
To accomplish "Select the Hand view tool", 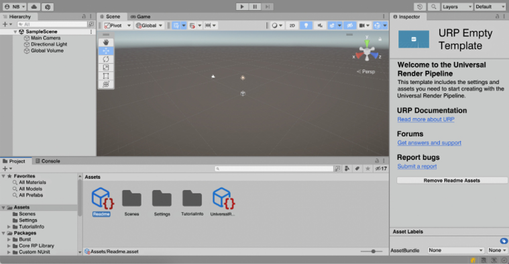I will click(106, 42).
